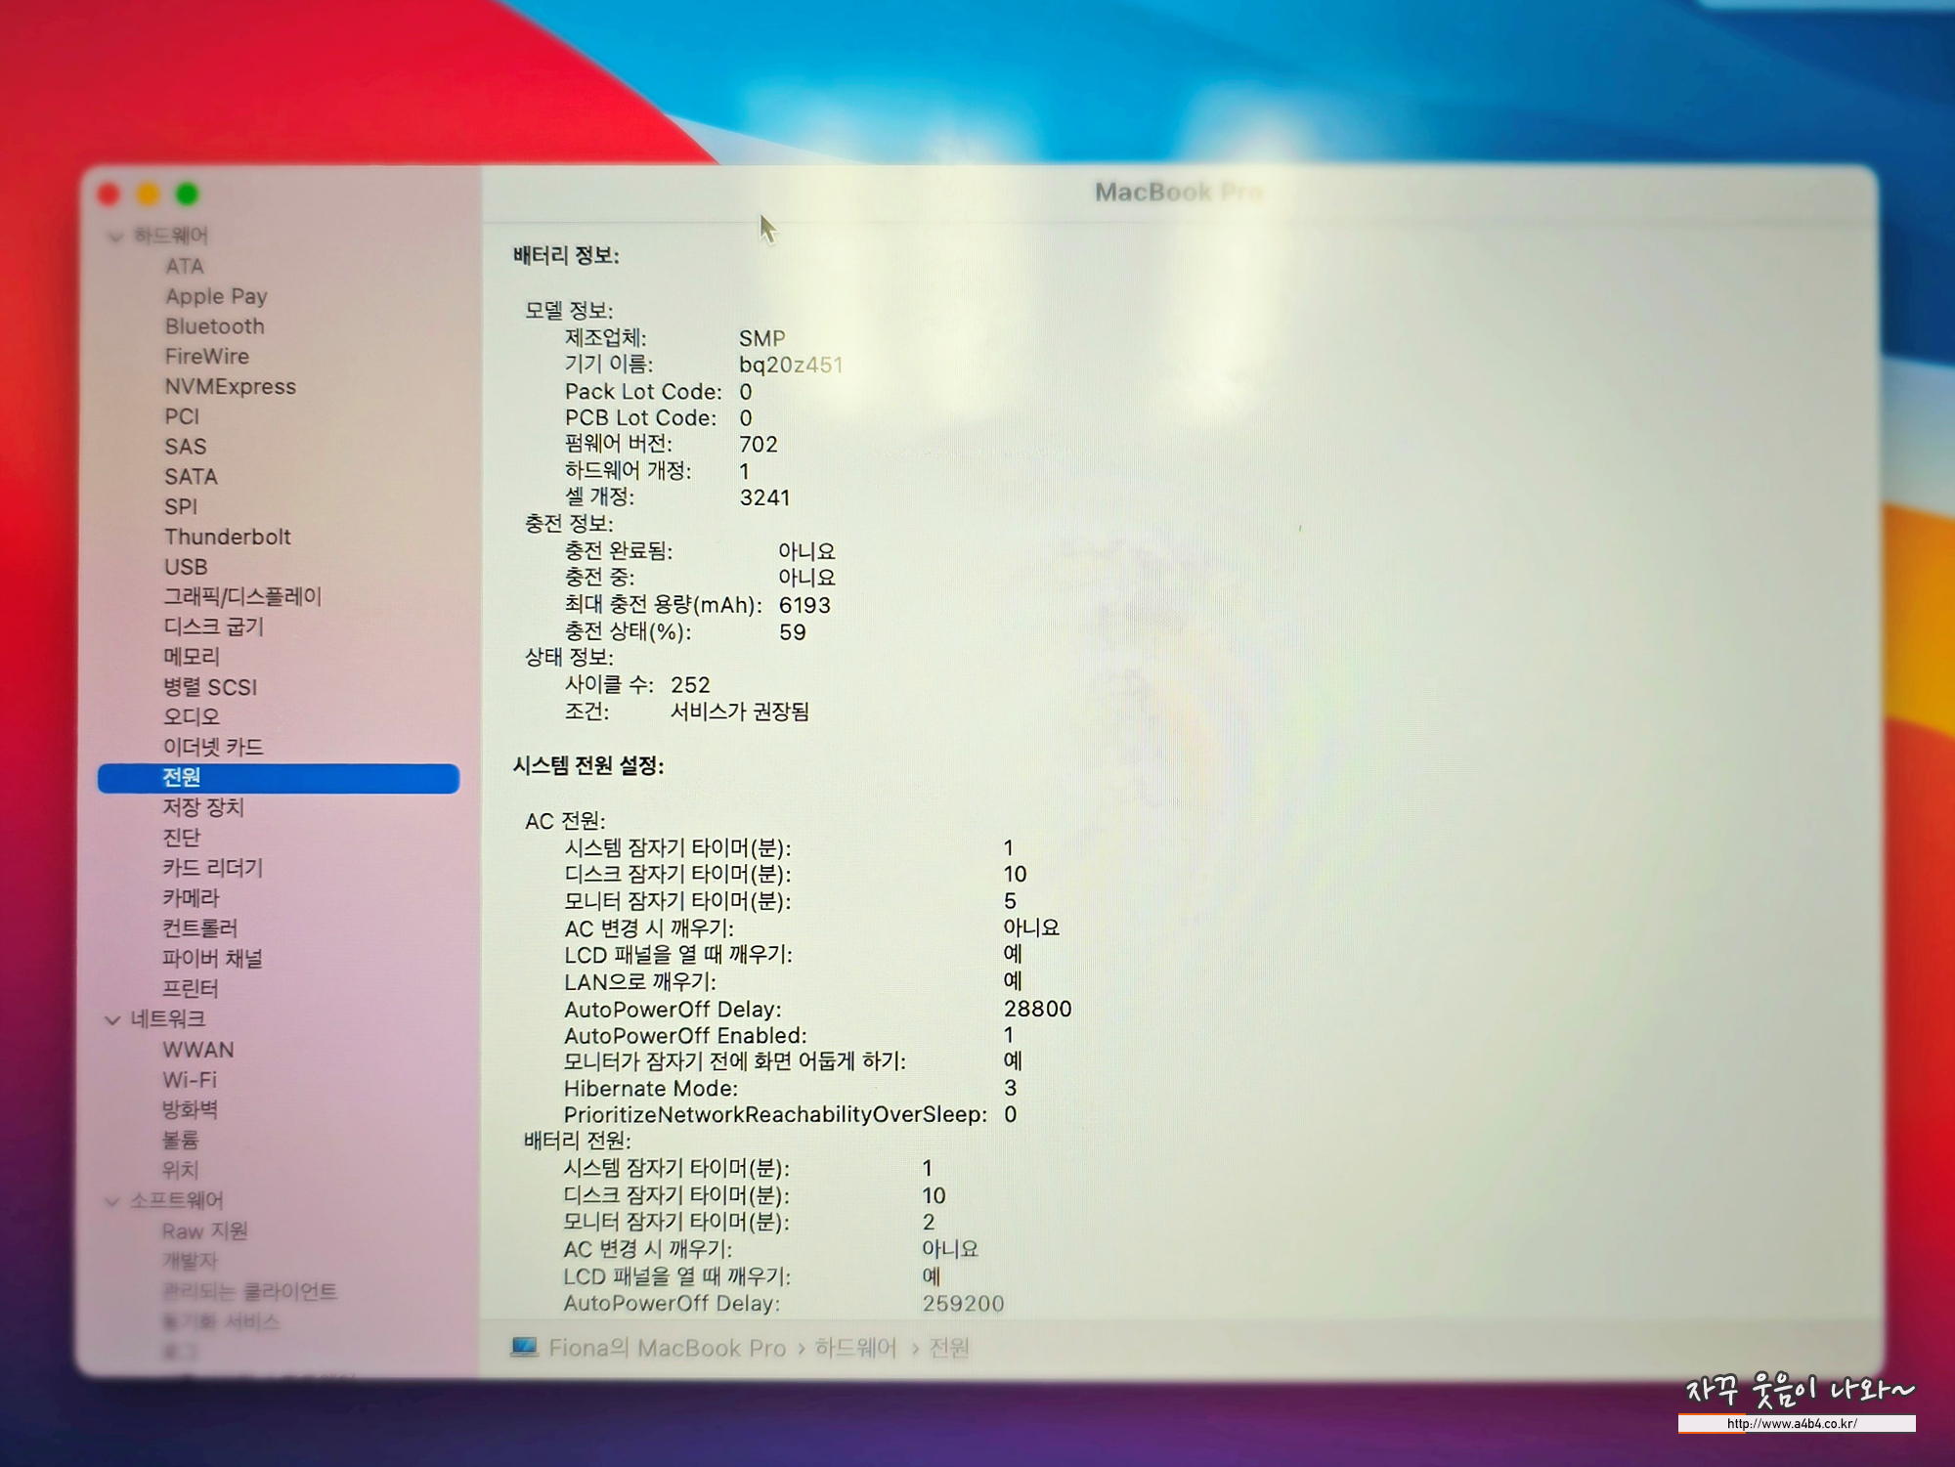Select WWAN under 네트워크
The width and height of the screenshot is (1955, 1467).
[x=198, y=1051]
